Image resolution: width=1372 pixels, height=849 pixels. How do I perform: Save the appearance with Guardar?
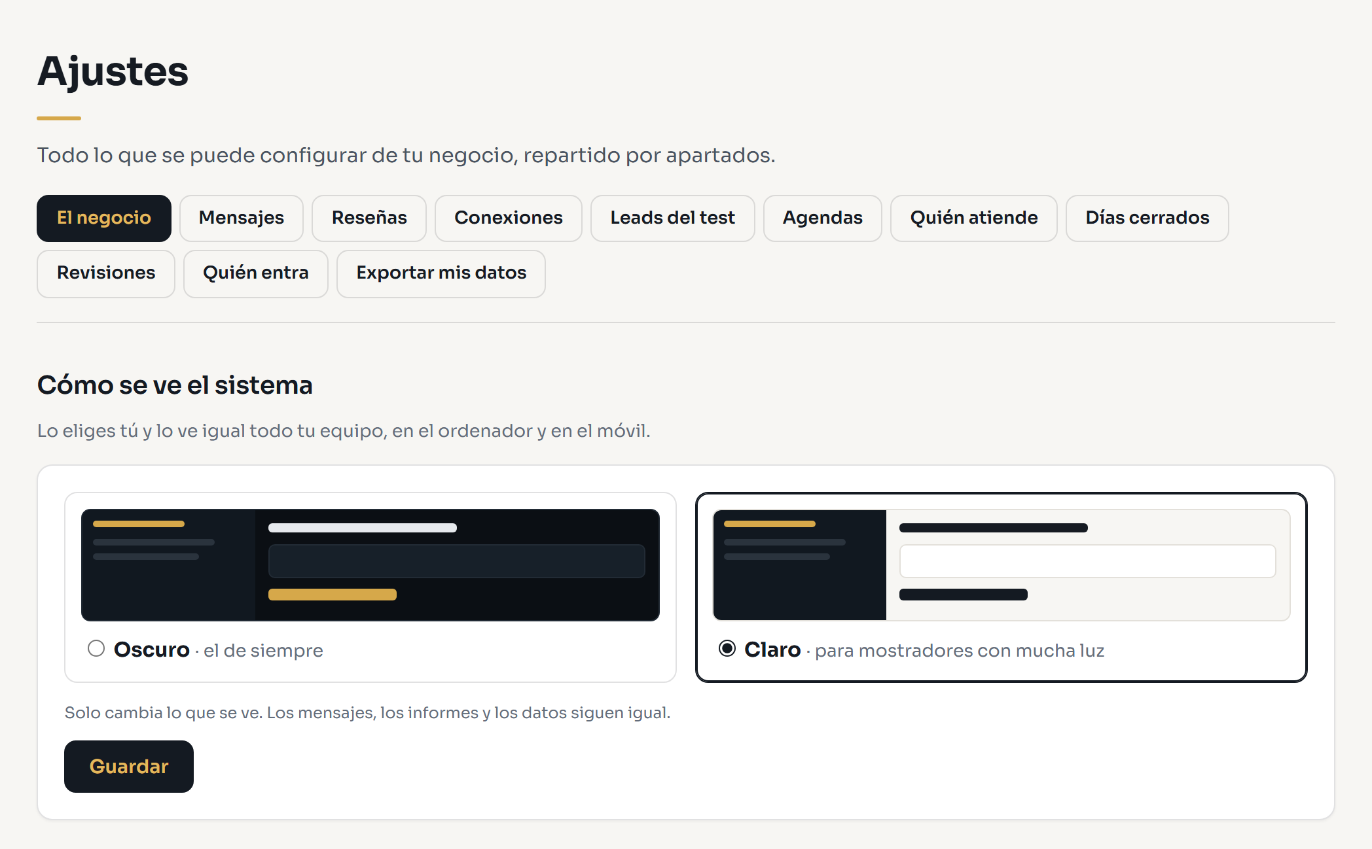tap(129, 767)
